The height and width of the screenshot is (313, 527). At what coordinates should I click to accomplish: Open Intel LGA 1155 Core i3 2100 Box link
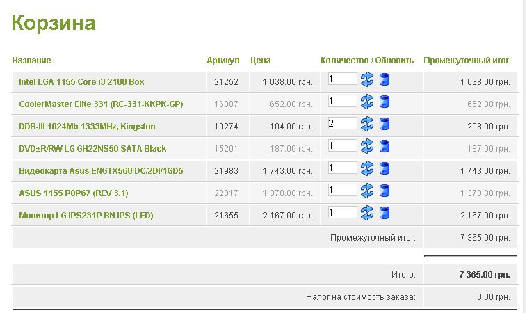[x=81, y=81]
